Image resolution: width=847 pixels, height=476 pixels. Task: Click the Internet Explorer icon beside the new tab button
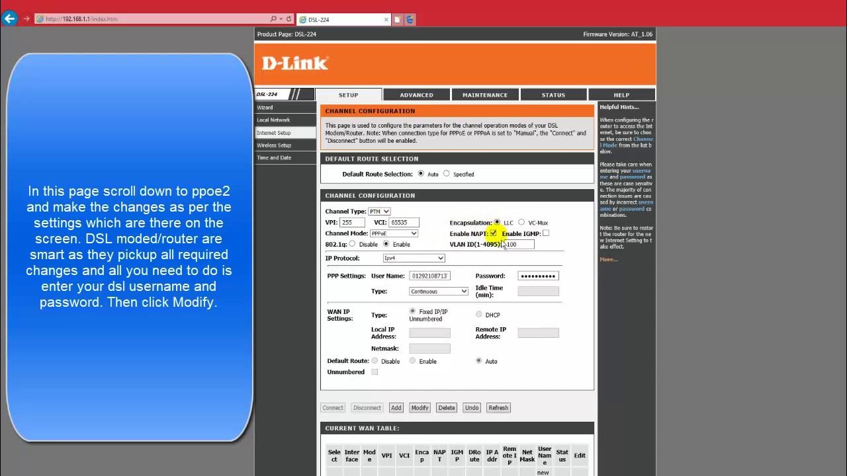point(410,20)
